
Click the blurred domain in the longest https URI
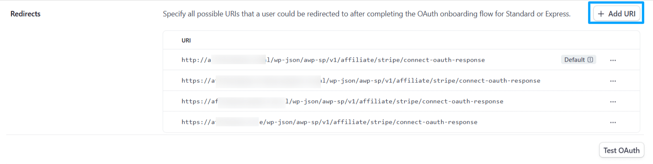tap(268, 81)
